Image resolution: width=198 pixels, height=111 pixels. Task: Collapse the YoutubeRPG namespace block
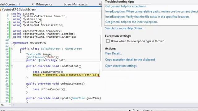(12, 43)
